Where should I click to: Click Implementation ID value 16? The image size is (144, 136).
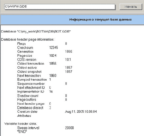tap(51, 91)
